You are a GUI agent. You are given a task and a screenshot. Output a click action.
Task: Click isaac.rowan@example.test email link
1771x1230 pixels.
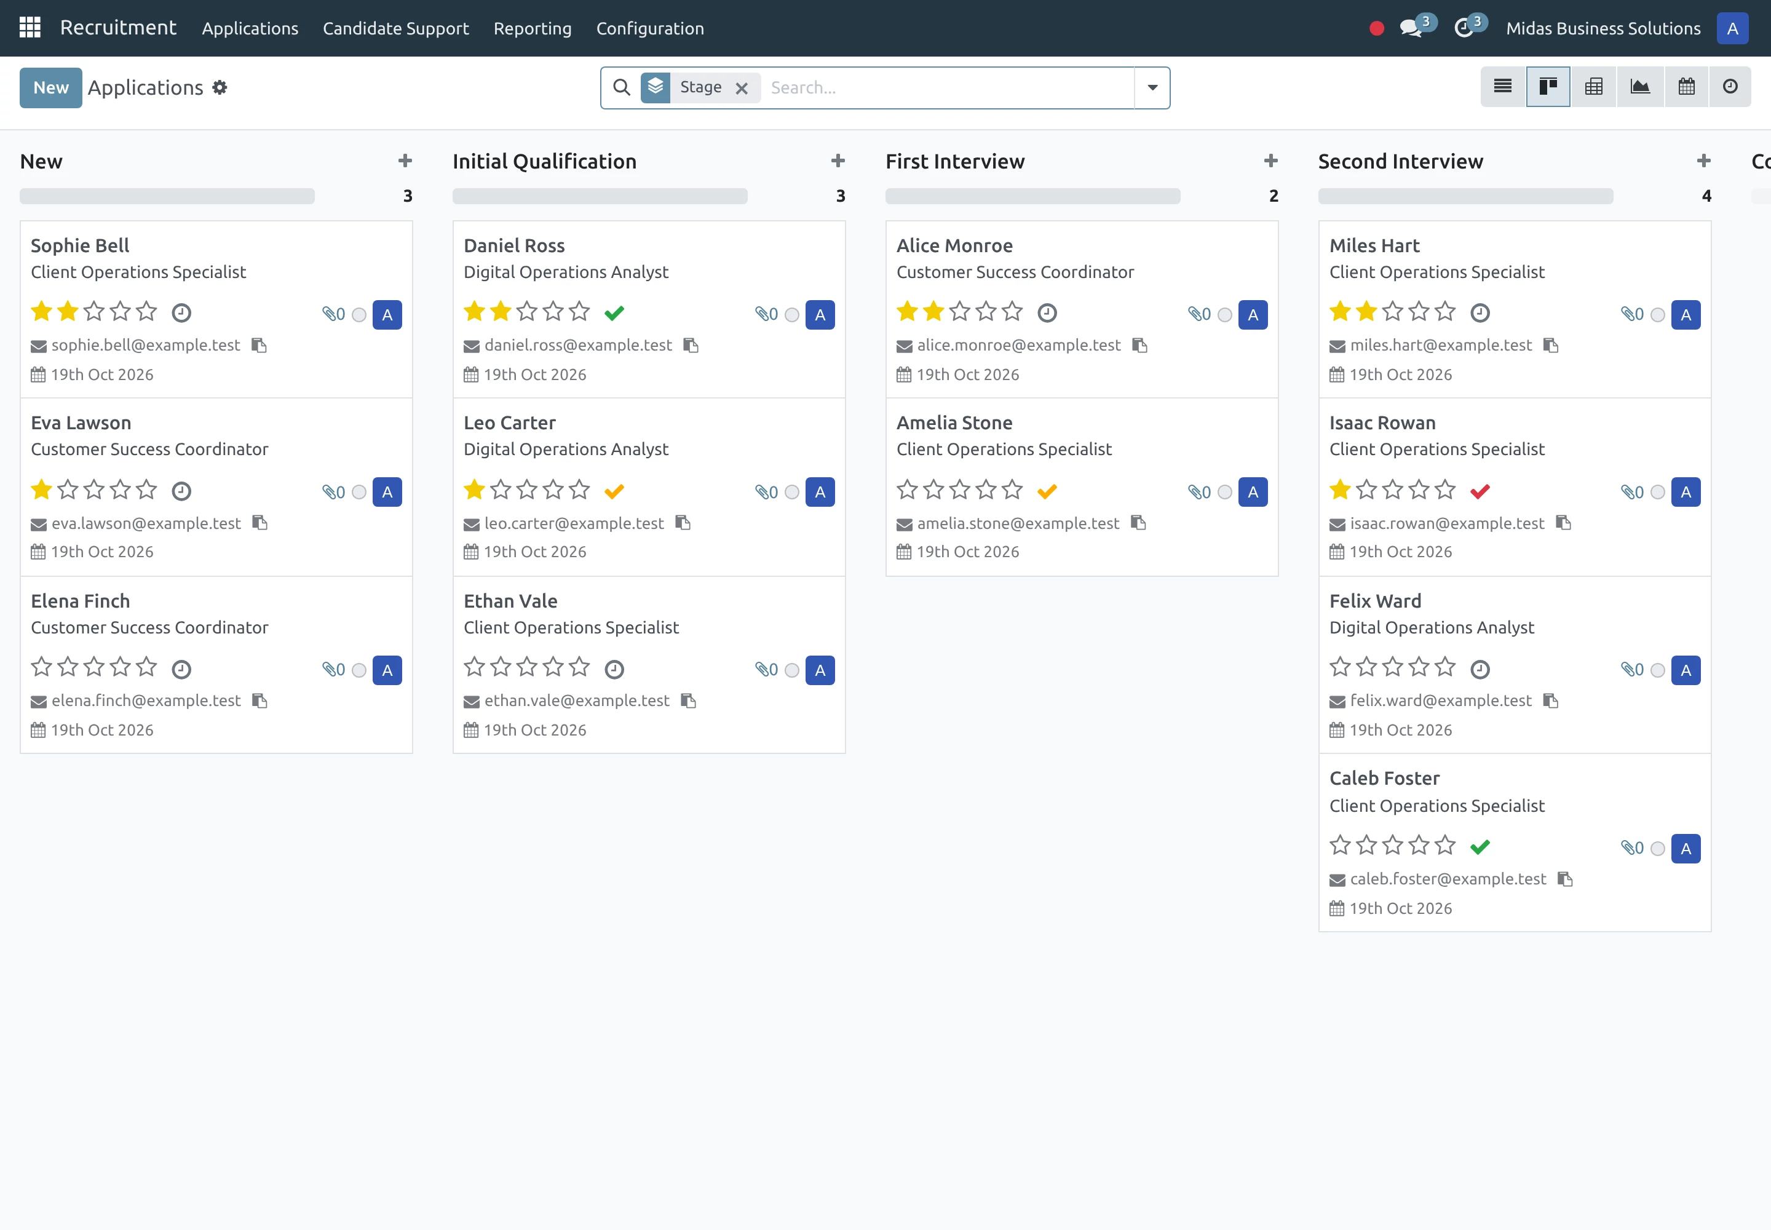(1446, 523)
